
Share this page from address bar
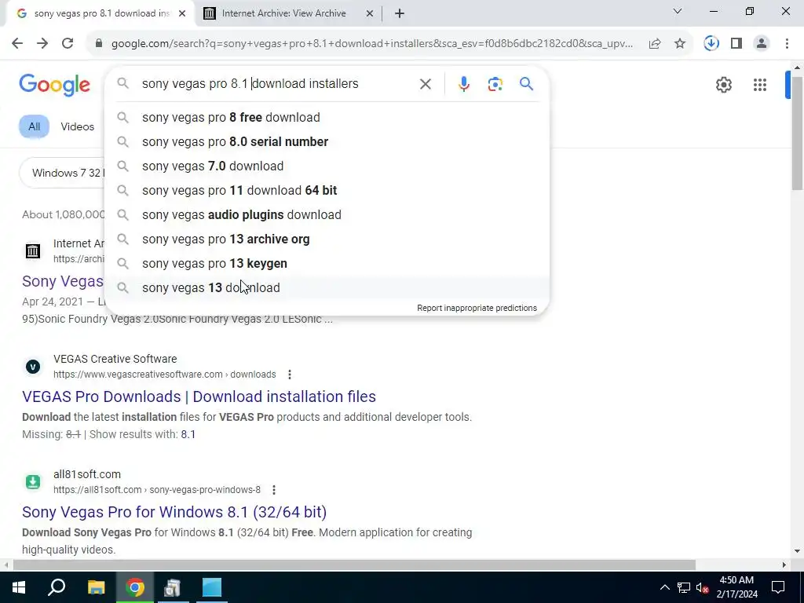655,44
